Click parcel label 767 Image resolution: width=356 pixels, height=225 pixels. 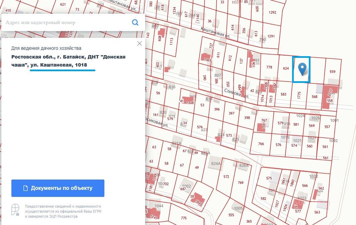264,120
